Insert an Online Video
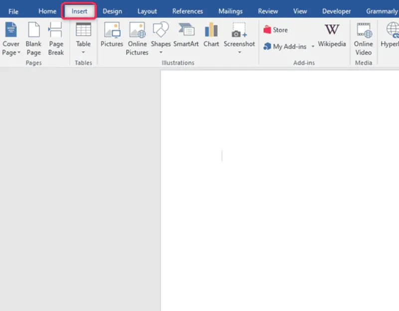Image resolution: width=399 pixels, height=311 pixels. (364, 39)
